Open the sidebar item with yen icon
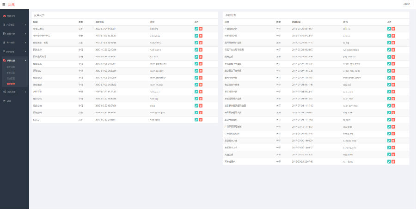 (14, 51)
